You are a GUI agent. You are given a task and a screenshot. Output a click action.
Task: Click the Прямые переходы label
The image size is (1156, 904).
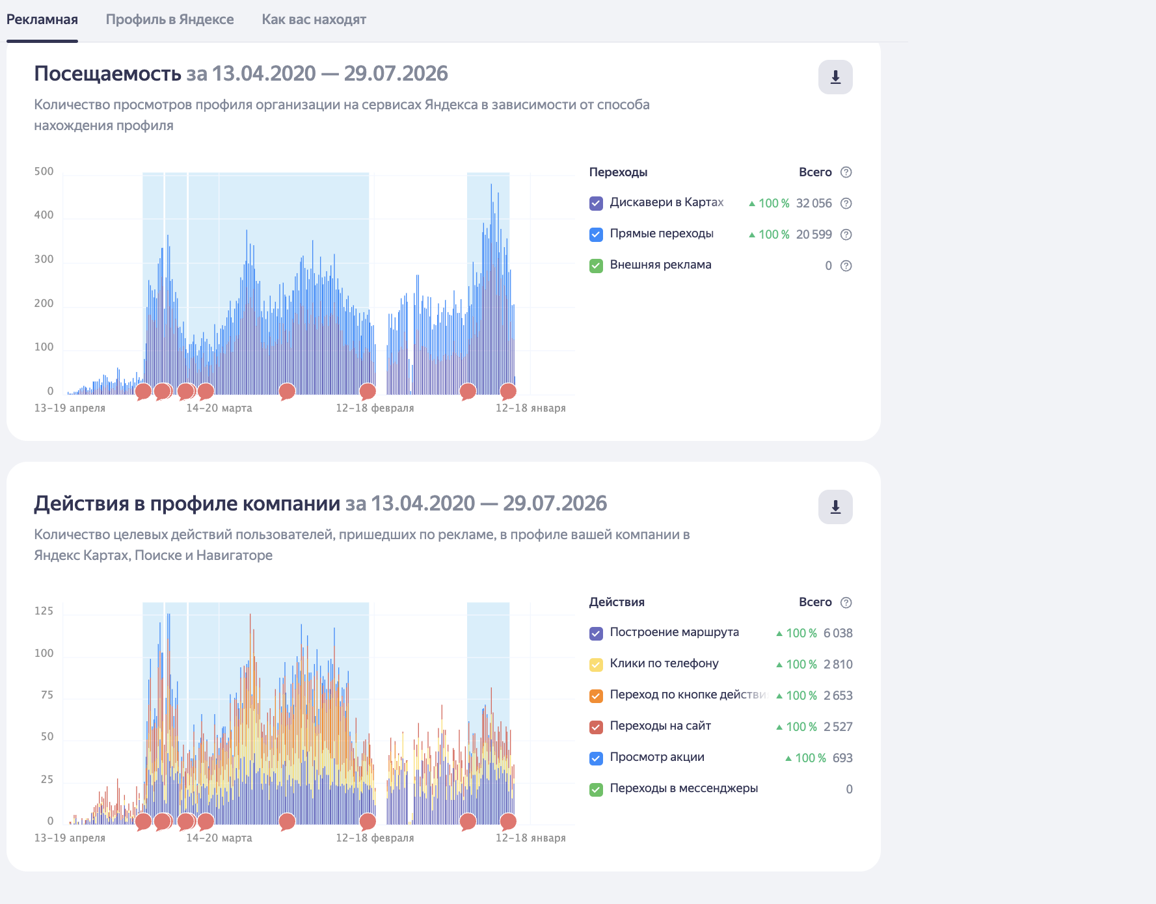pyautogui.click(x=662, y=233)
